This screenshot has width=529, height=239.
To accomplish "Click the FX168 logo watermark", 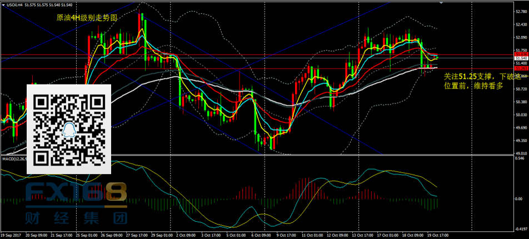I will (76, 192).
